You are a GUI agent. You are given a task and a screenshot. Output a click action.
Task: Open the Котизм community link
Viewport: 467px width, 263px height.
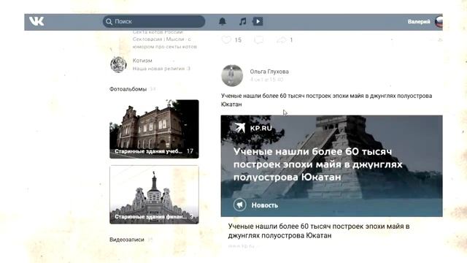click(142, 61)
